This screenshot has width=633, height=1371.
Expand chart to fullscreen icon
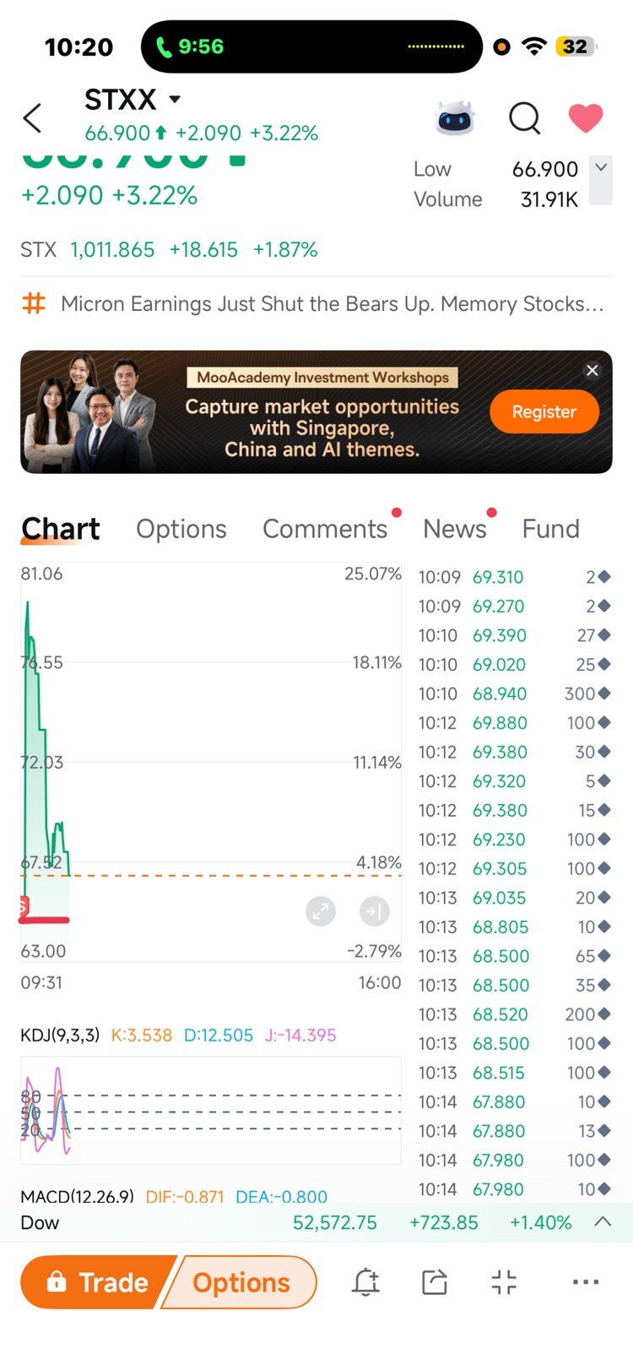point(321,911)
